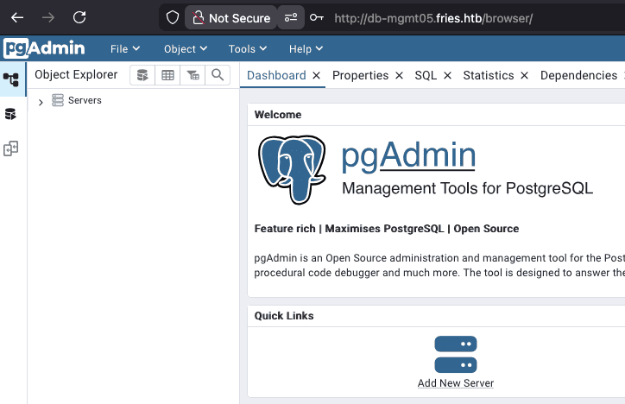
Task: Open the Schema Diff Workspace sidebar icon
Action: pyautogui.click(x=10, y=148)
